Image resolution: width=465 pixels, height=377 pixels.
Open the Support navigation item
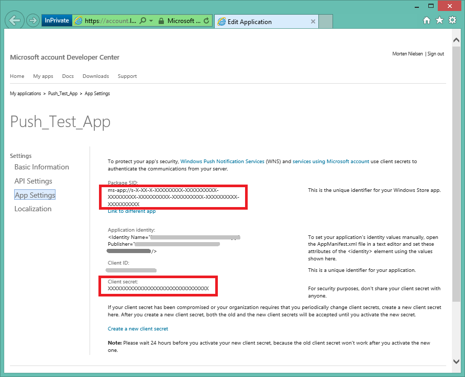(127, 76)
